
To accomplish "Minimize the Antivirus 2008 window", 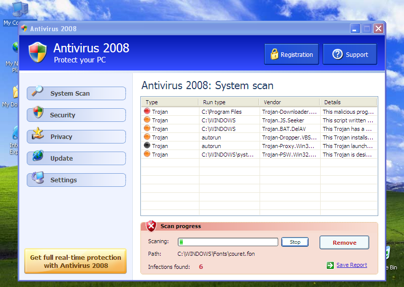I will pyautogui.click(x=355, y=29).
